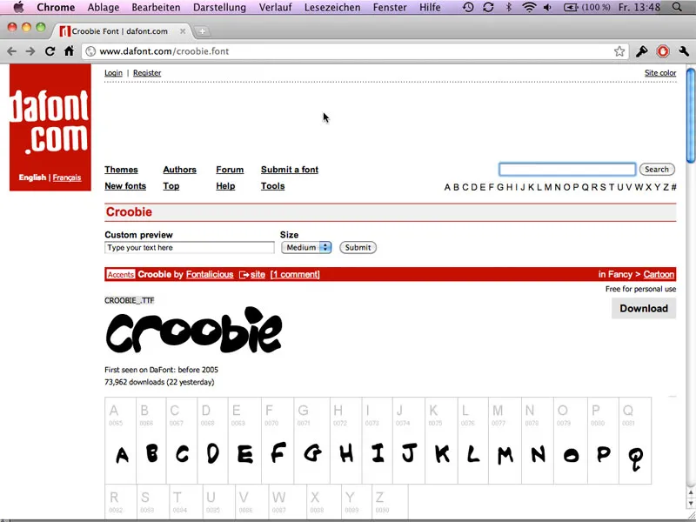Open the Login link

[x=113, y=73]
